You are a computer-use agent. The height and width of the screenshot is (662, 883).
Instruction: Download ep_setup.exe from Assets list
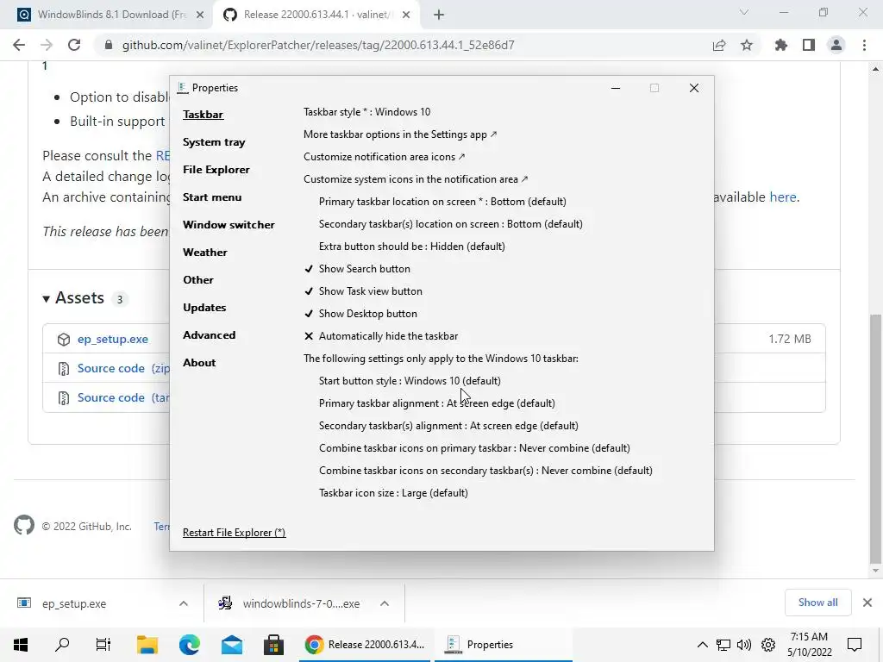113,339
